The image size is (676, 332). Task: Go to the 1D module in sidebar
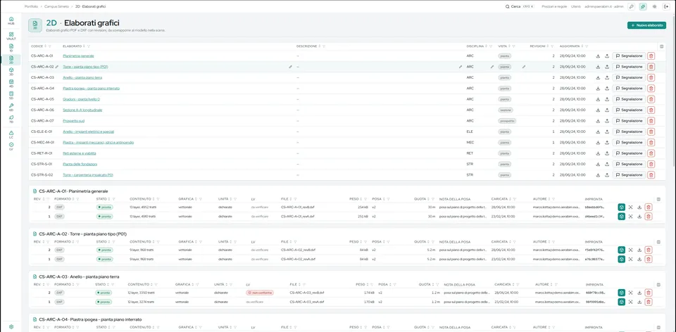pos(11,47)
